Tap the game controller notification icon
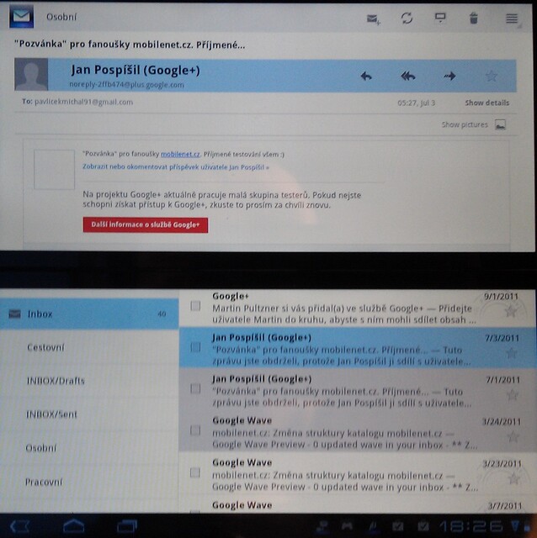 pos(347,526)
